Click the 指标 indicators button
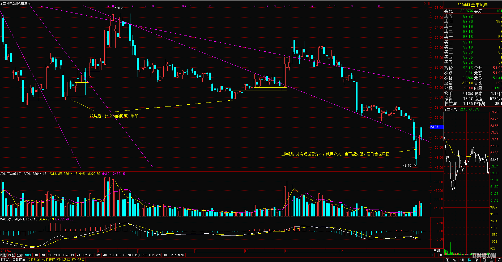This screenshot has width=502, height=262. point(4,255)
